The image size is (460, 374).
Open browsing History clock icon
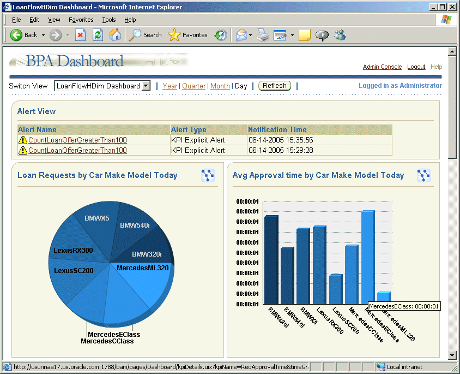click(x=221, y=35)
